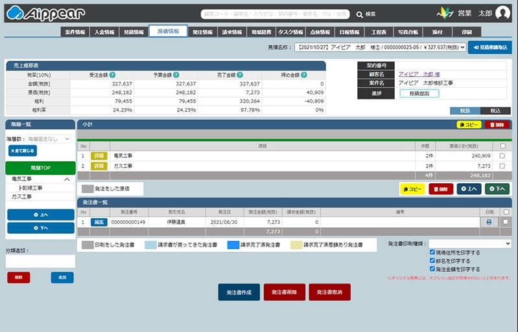The image size is (518, 332).
Task: Click help icon next to 完了金額
Action: click(x=240, y=75)
